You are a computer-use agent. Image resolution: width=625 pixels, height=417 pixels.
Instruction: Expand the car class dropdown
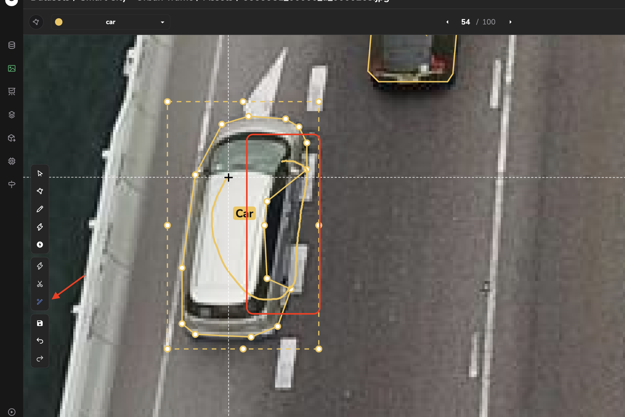pos(111,22)
